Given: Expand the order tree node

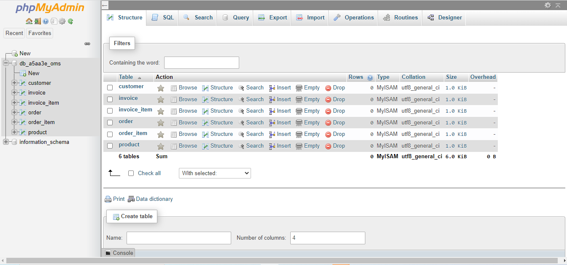Looking at the screenshot, I should click(14, 113).
